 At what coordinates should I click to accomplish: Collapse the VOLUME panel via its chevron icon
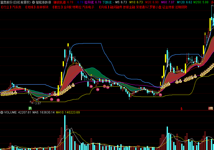click(2, 112)
